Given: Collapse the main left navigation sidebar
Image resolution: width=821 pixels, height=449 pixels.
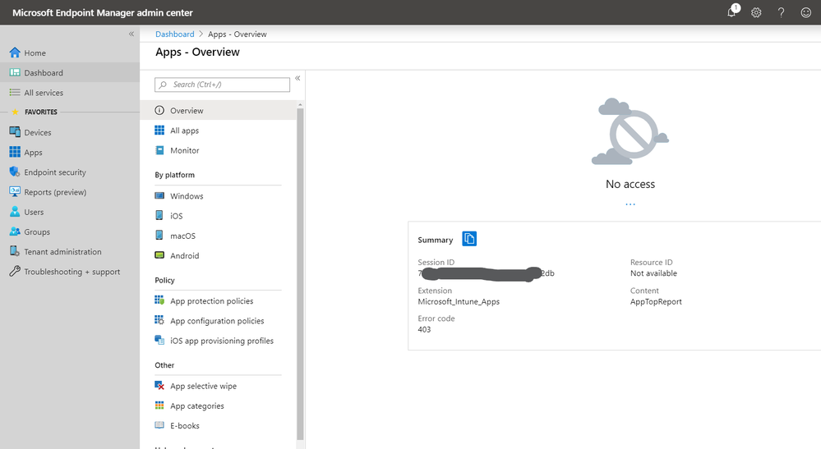Looking at the screenshot, I should point(131,34).
